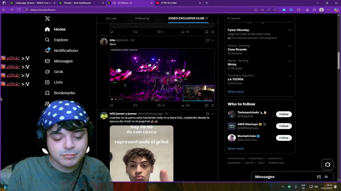Expand the Messages drawer
This screenshot has width=341, height=191.
coord(326,177)
